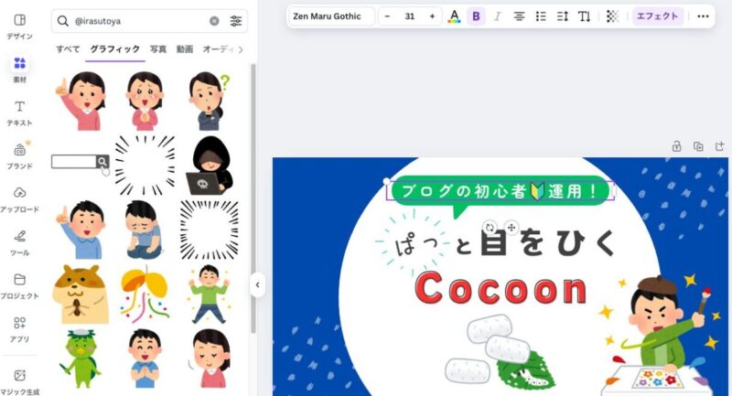Viewport: 732px width, 396px height.
Task: Open the ブランド brand panel
Action: 19,155
